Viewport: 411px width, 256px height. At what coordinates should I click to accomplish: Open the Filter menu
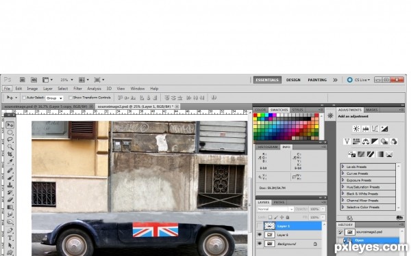77,89
